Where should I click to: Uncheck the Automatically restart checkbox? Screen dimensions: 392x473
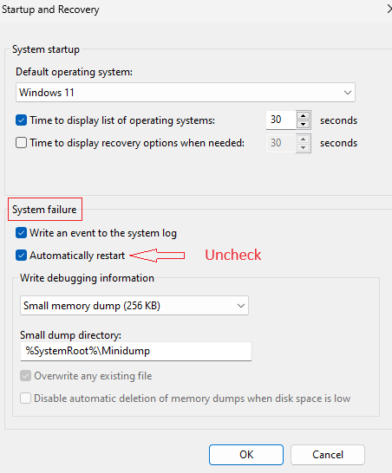21,256
